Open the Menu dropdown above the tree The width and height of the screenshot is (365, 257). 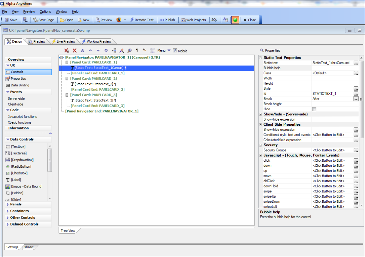point(164,50)
